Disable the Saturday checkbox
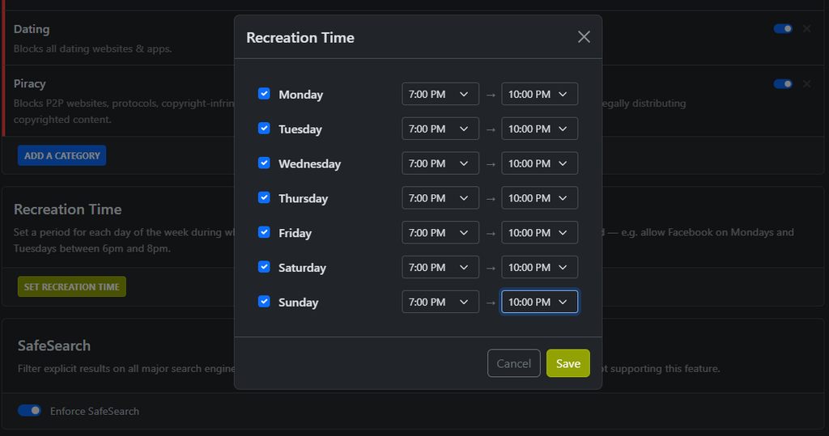Screen dimensions: 829x436 (264, 267)
